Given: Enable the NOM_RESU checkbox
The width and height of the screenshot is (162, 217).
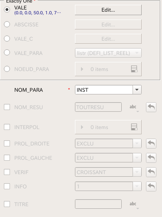Looking at the screenshot, I should (x=7, y=107).
